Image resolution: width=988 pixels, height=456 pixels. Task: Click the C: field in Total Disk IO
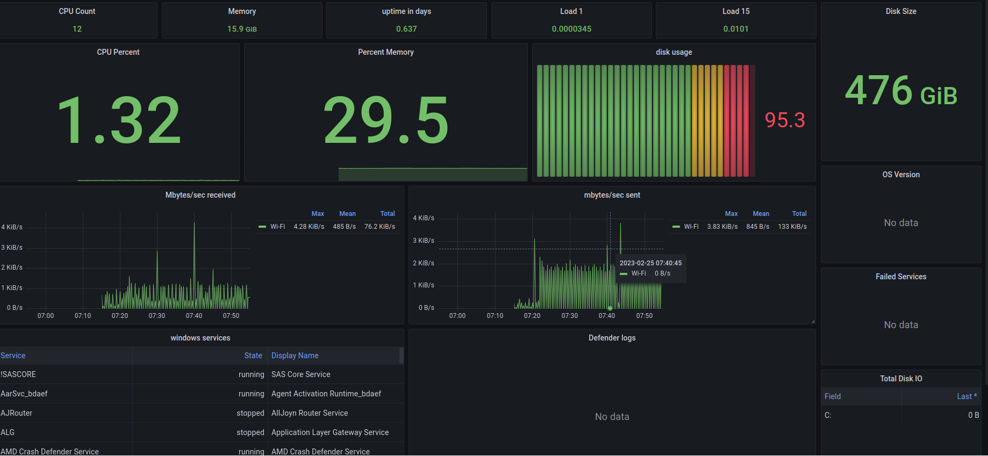828,415
